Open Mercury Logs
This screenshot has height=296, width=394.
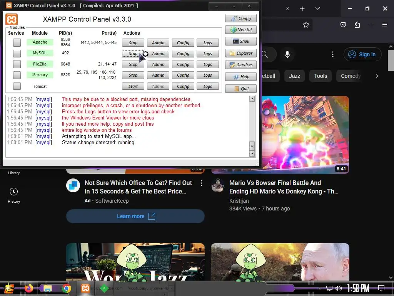coord(207,75)
